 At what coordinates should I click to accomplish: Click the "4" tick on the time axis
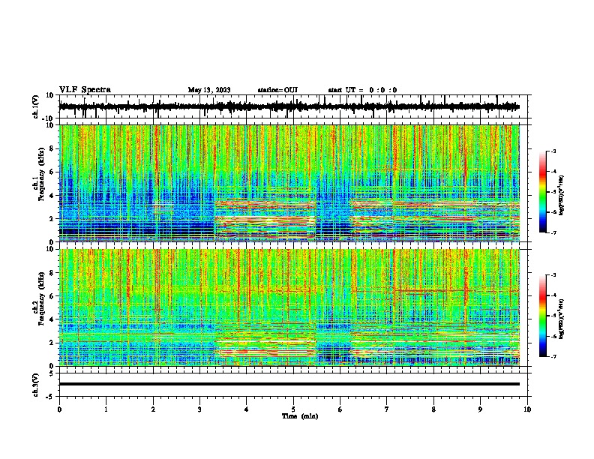(247, 409)
